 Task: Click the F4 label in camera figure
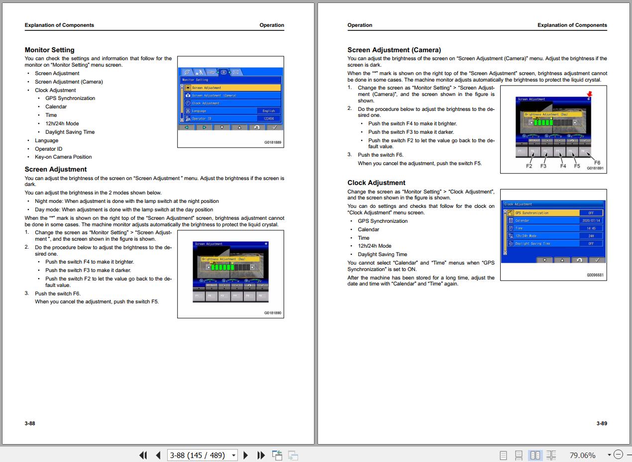pyautogui.click(x=563, y=166)
